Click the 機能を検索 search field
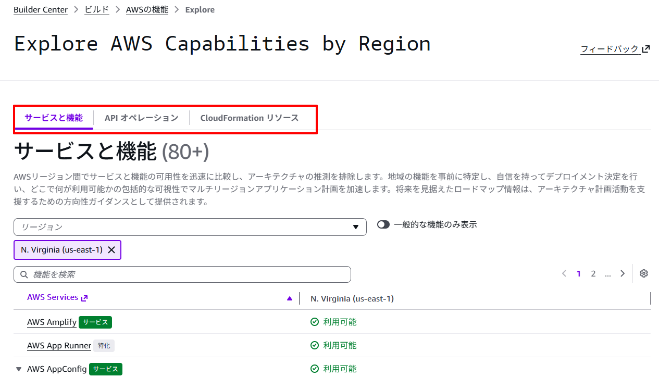Viewport: 659px width, 377px height. pos(182,274)
